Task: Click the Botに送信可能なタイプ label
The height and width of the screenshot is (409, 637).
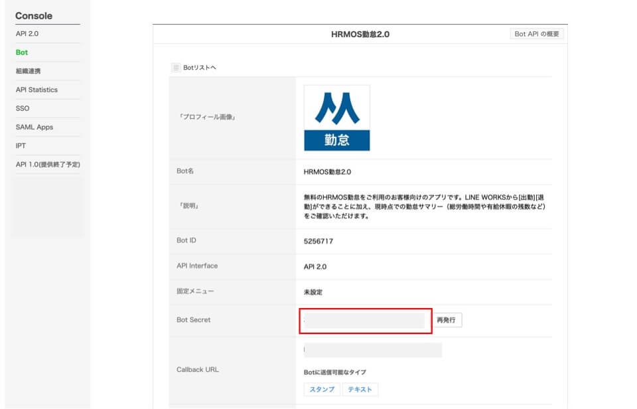Action: coord(334,372)
